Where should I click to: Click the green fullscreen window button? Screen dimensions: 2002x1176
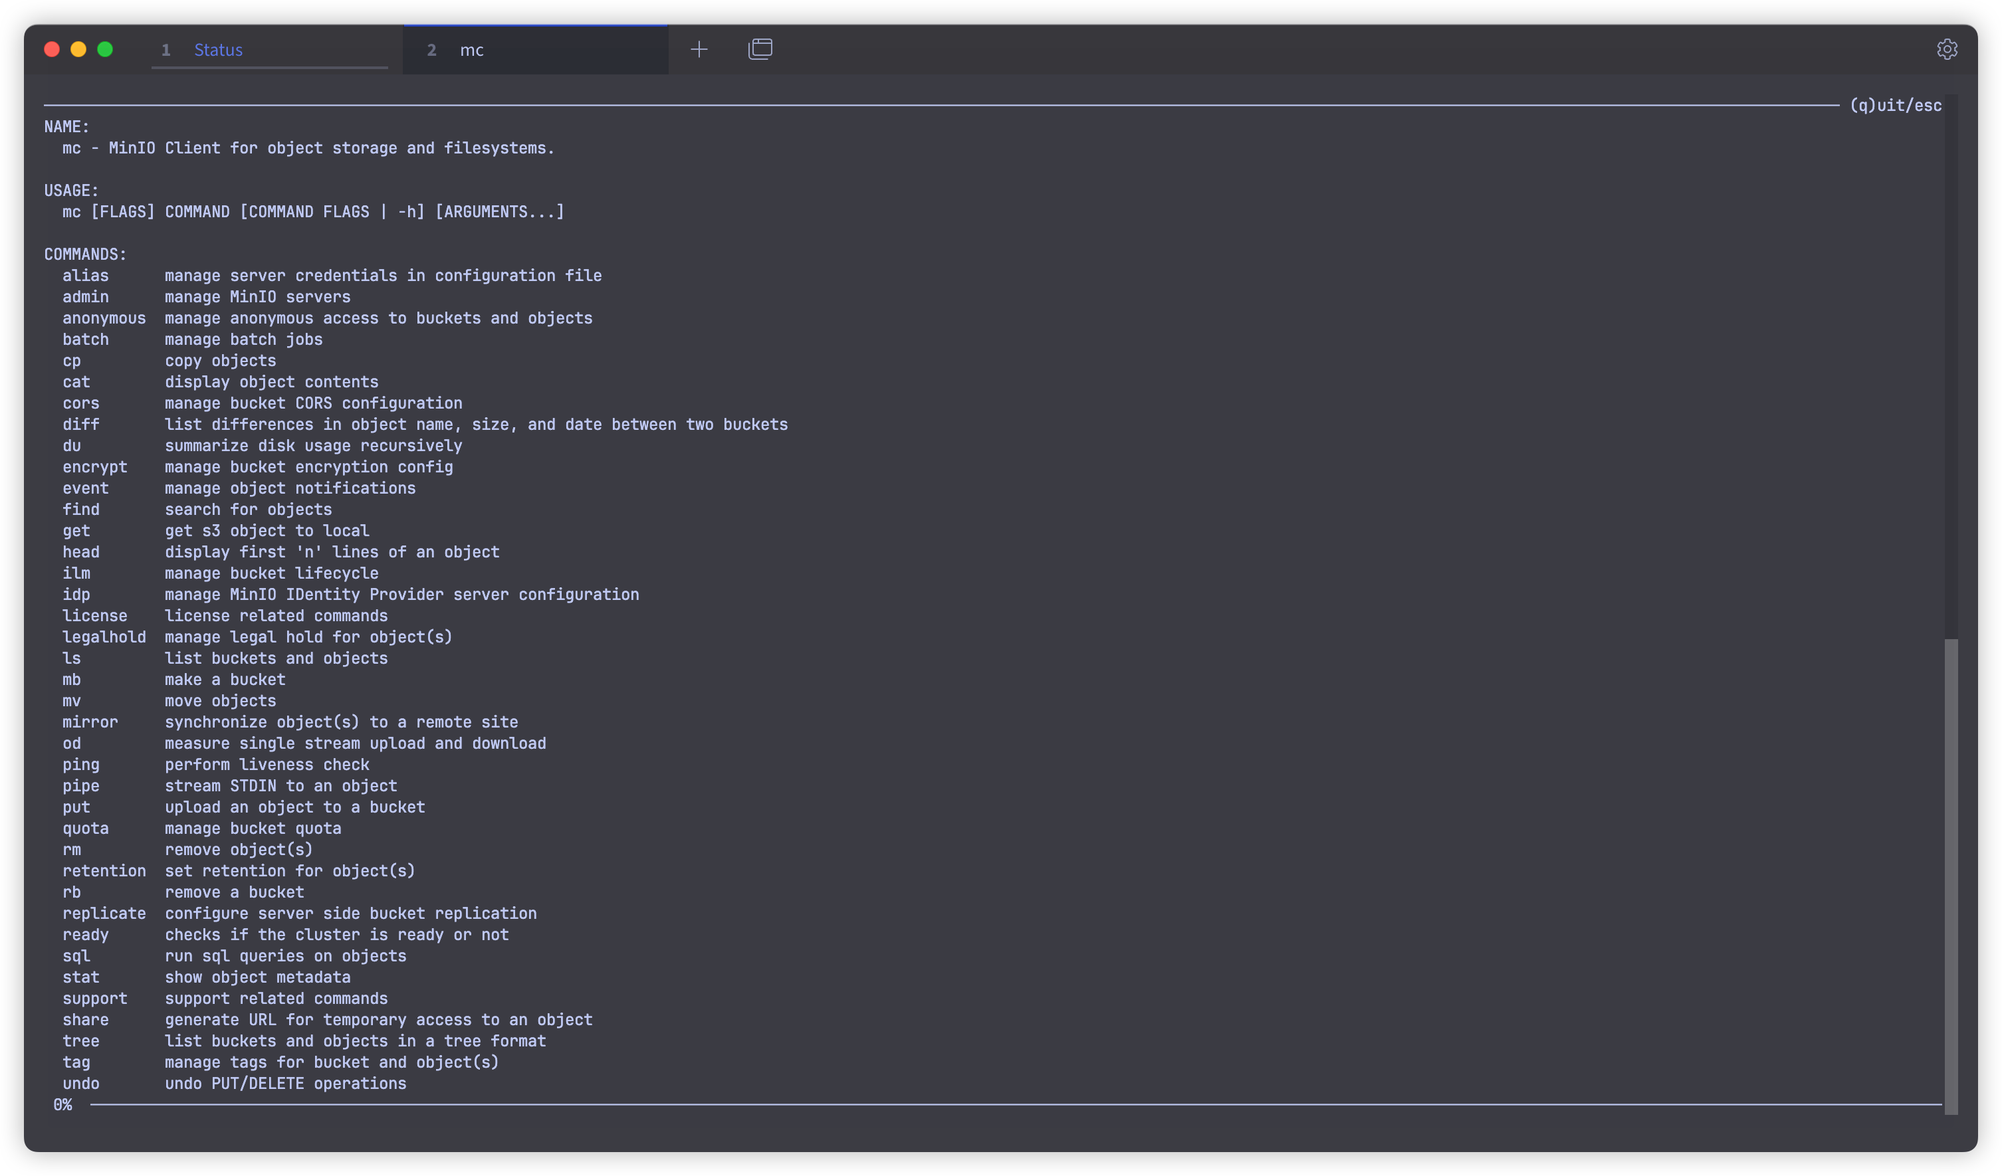pyautogui.click(x=105, y=49)
